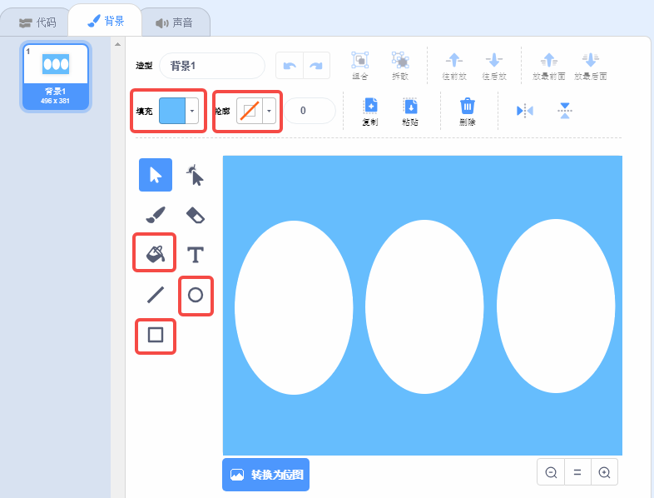Click the costume name field 背景1

pyautogui.click(x=212, y=66)
